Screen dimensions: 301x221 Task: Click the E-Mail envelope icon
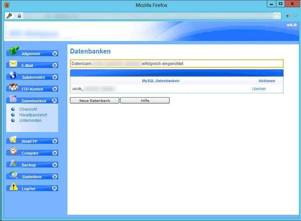(13, 64)
